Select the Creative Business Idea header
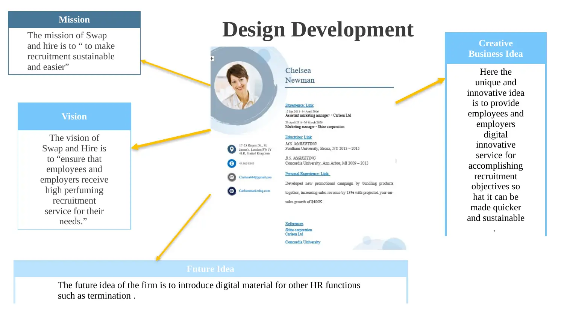The height and width of the screenshot is (317, 564). (x=496, y=48)
